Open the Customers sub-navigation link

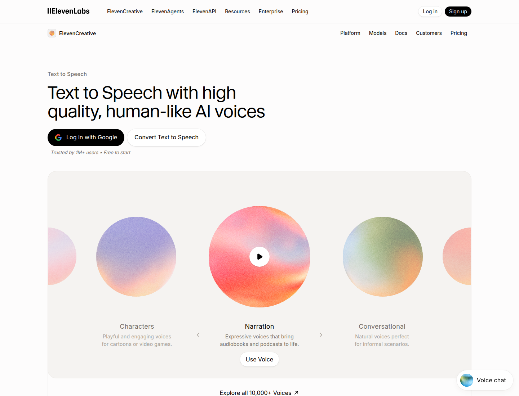click(429, 33)
